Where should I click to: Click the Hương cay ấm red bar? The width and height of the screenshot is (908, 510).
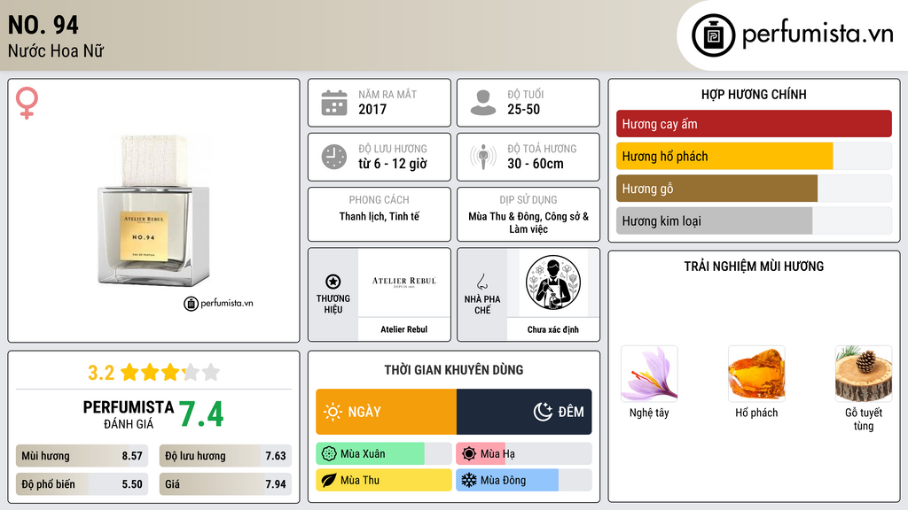point(754,124)
